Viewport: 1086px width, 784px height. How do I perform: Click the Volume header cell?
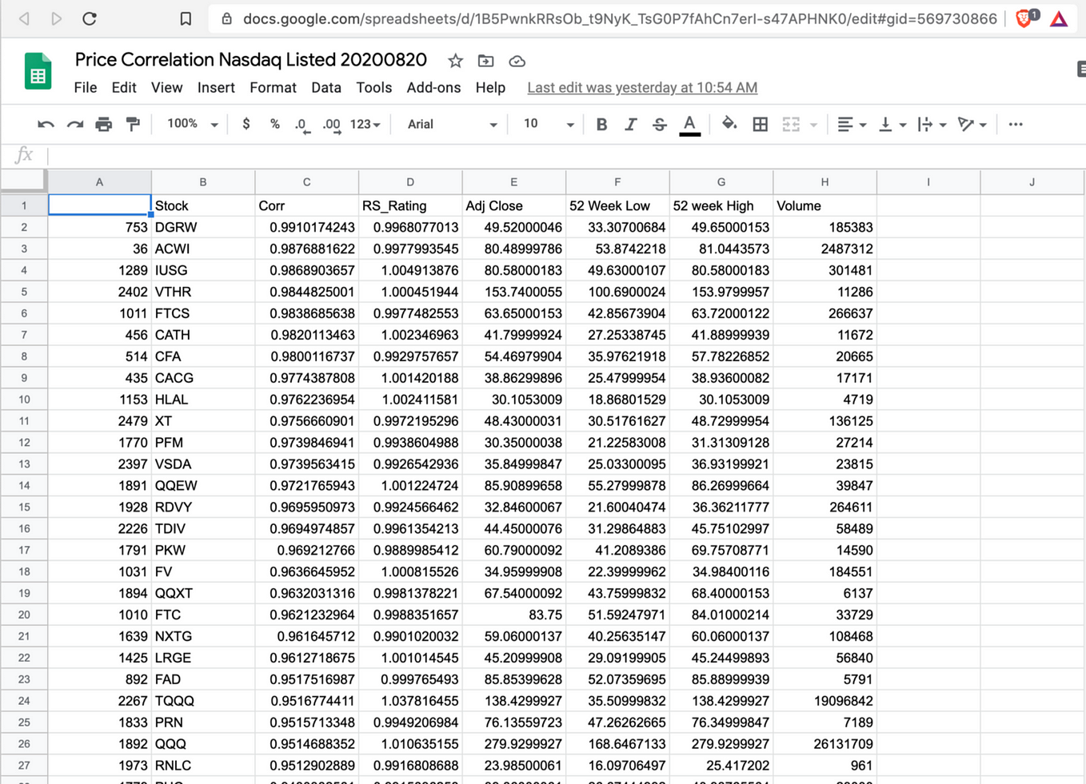[x=824, y=205]
